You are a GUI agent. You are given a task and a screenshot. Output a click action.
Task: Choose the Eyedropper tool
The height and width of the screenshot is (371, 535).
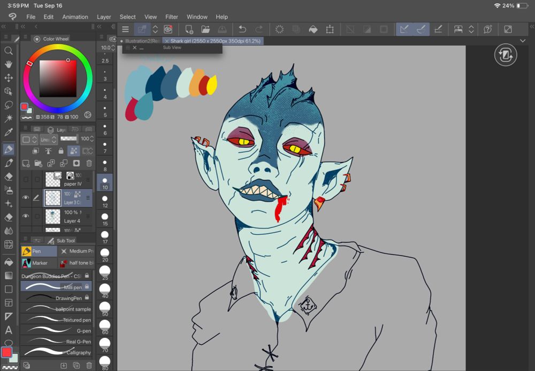(9, 132)
